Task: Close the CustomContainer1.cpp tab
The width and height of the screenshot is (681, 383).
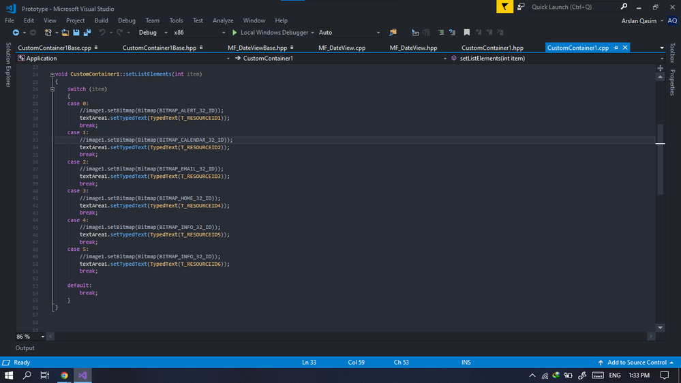Action: 625,48
